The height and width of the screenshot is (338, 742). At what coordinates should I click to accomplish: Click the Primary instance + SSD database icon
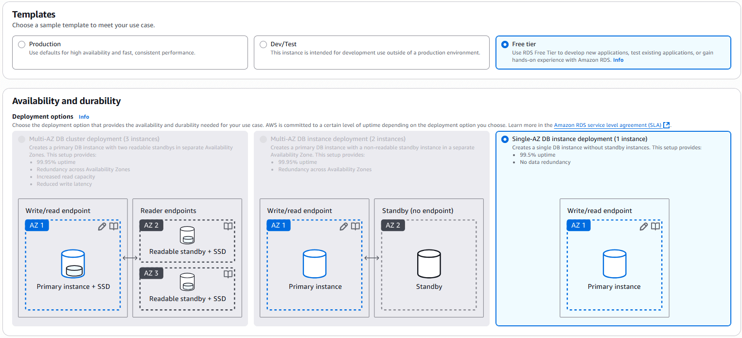point(72,263)
